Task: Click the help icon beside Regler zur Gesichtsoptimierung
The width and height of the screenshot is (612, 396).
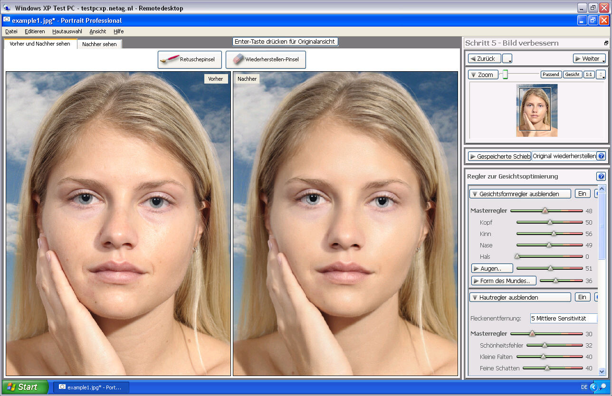Action: pos(602,176)
